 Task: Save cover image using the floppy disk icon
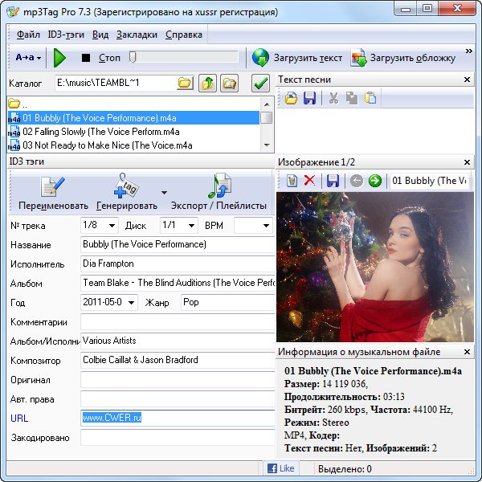pos(333,181)
